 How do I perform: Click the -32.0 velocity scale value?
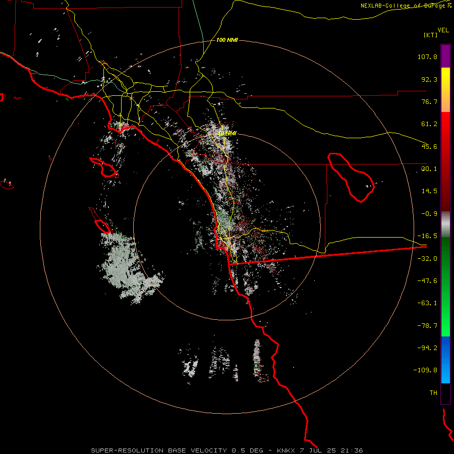pos(427,259)
